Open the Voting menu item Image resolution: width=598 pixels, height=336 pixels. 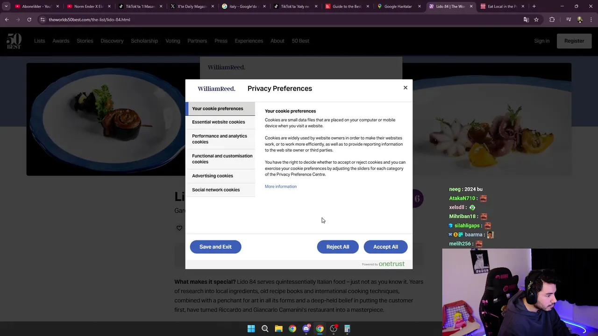(x=173, y=41)
